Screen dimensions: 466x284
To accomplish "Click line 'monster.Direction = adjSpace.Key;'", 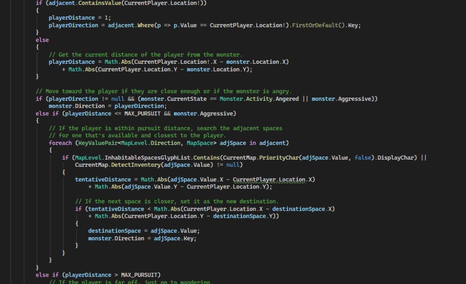I will click(x=142, y=238).
